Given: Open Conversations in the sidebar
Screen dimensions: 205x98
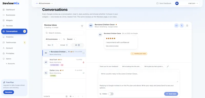Looking at the screenshot, I should (x=14, y=31).
